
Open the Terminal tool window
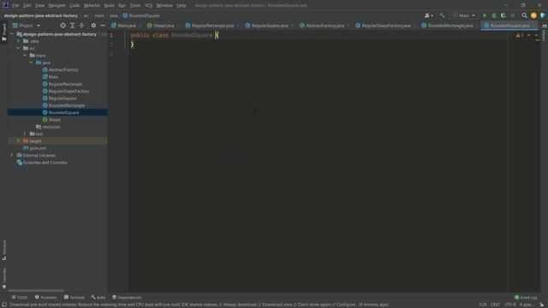coord(74,298)
